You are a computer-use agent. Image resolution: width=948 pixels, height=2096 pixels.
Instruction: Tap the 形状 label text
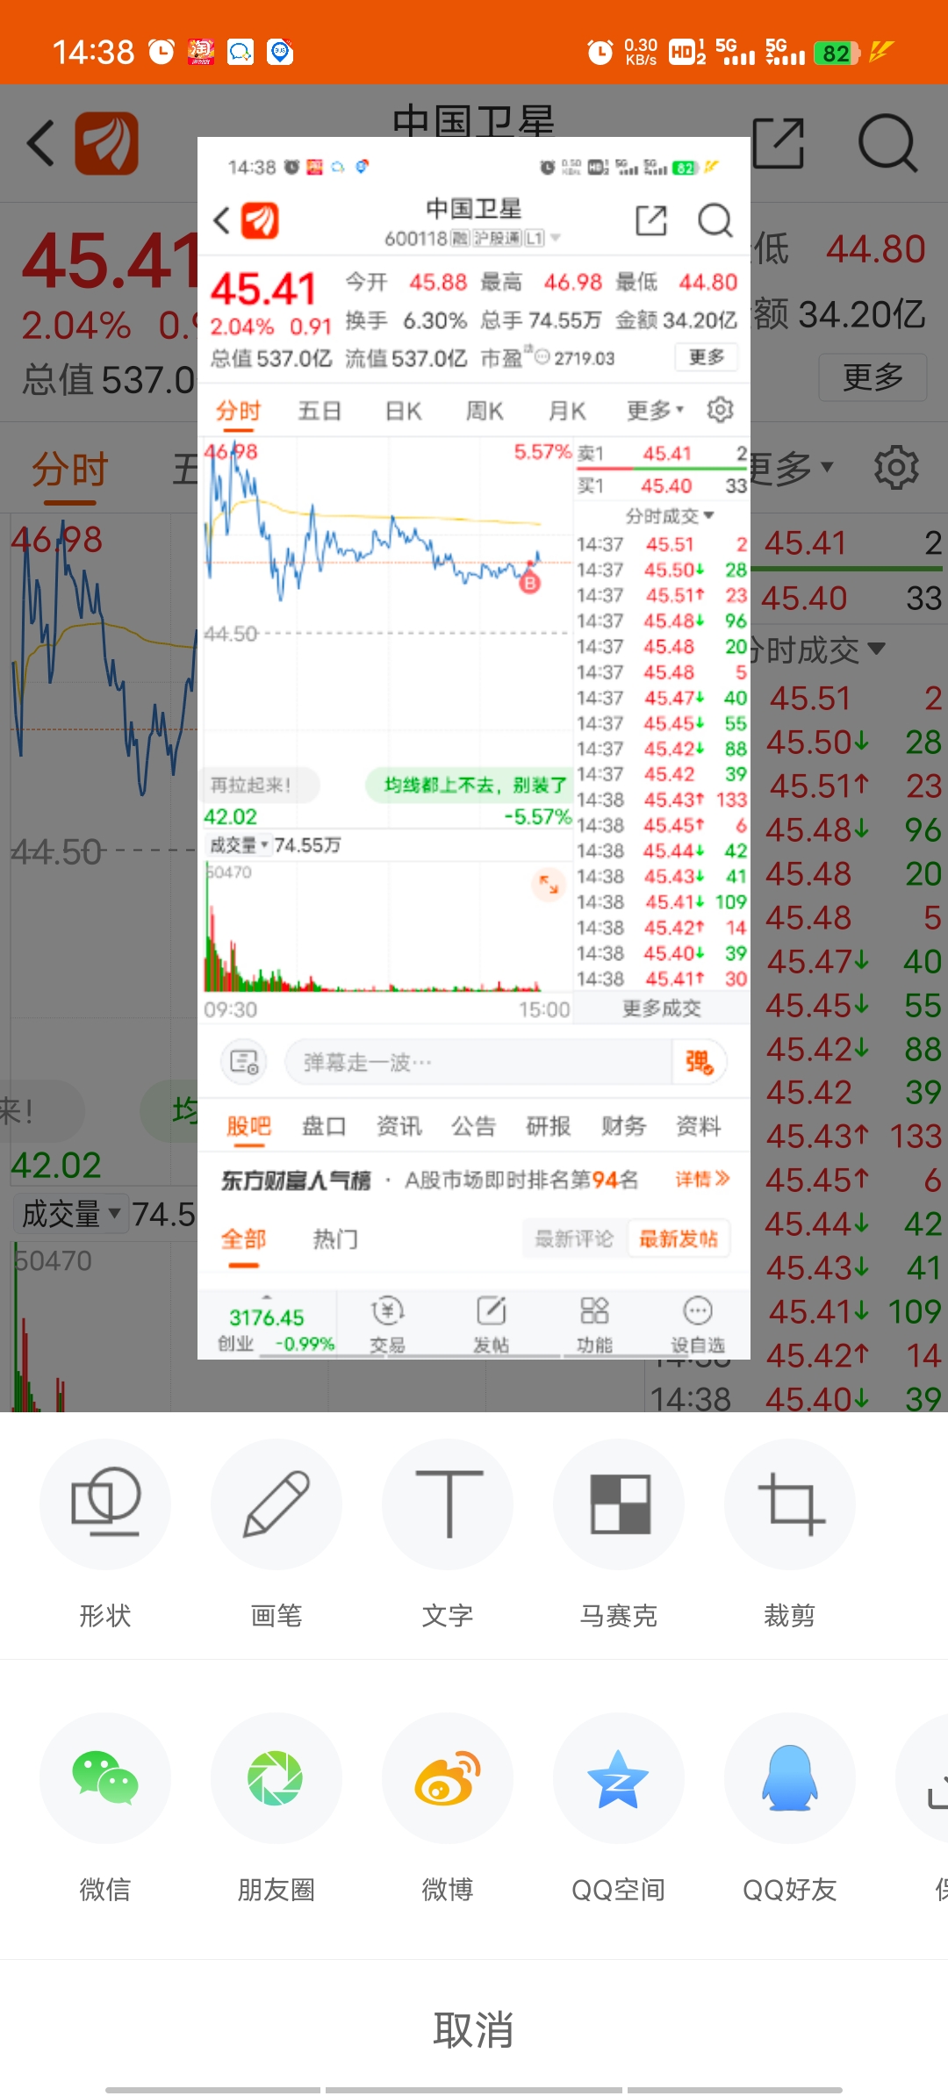105,1615
